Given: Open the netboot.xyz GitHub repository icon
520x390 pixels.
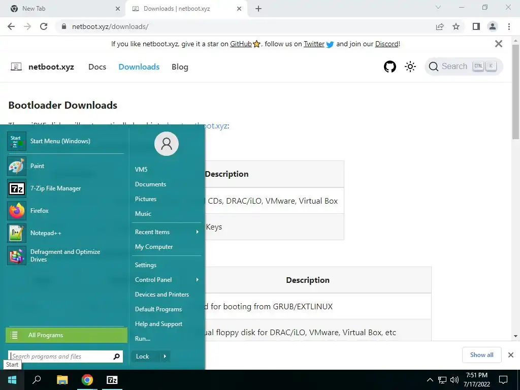Looking at the screenshot, I should (x=390, y=67).
